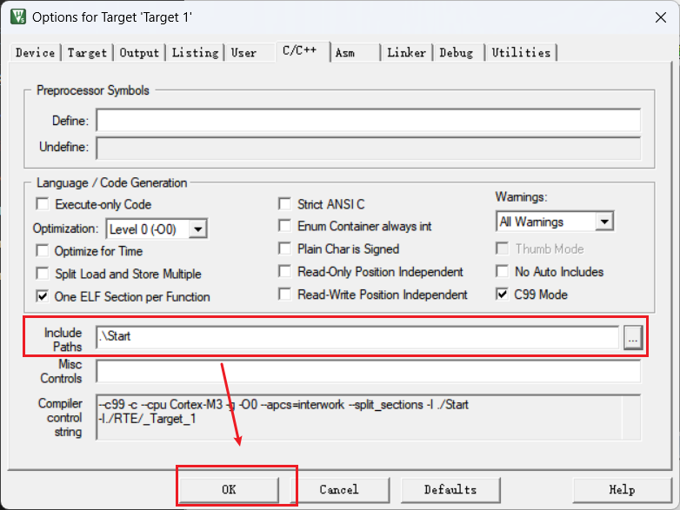680x510 pixels.
Task: Open the Optimization level dropdown
Action: coord(197,229)
